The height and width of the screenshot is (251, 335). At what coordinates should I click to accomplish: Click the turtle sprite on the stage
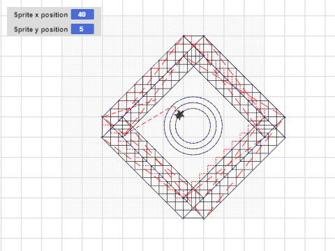click(x=179, y=115)
